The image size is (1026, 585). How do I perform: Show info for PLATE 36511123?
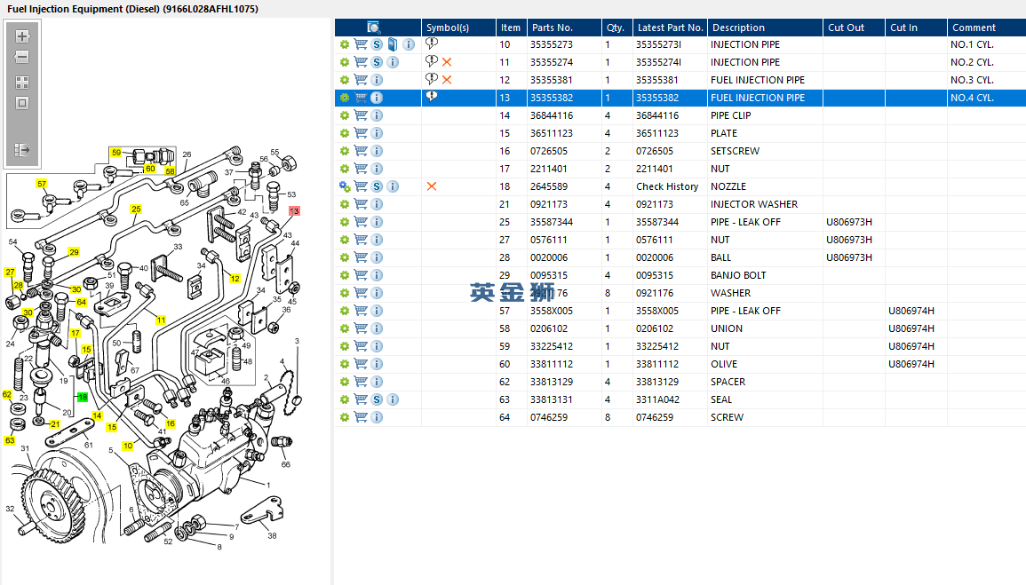coord(377,132)
